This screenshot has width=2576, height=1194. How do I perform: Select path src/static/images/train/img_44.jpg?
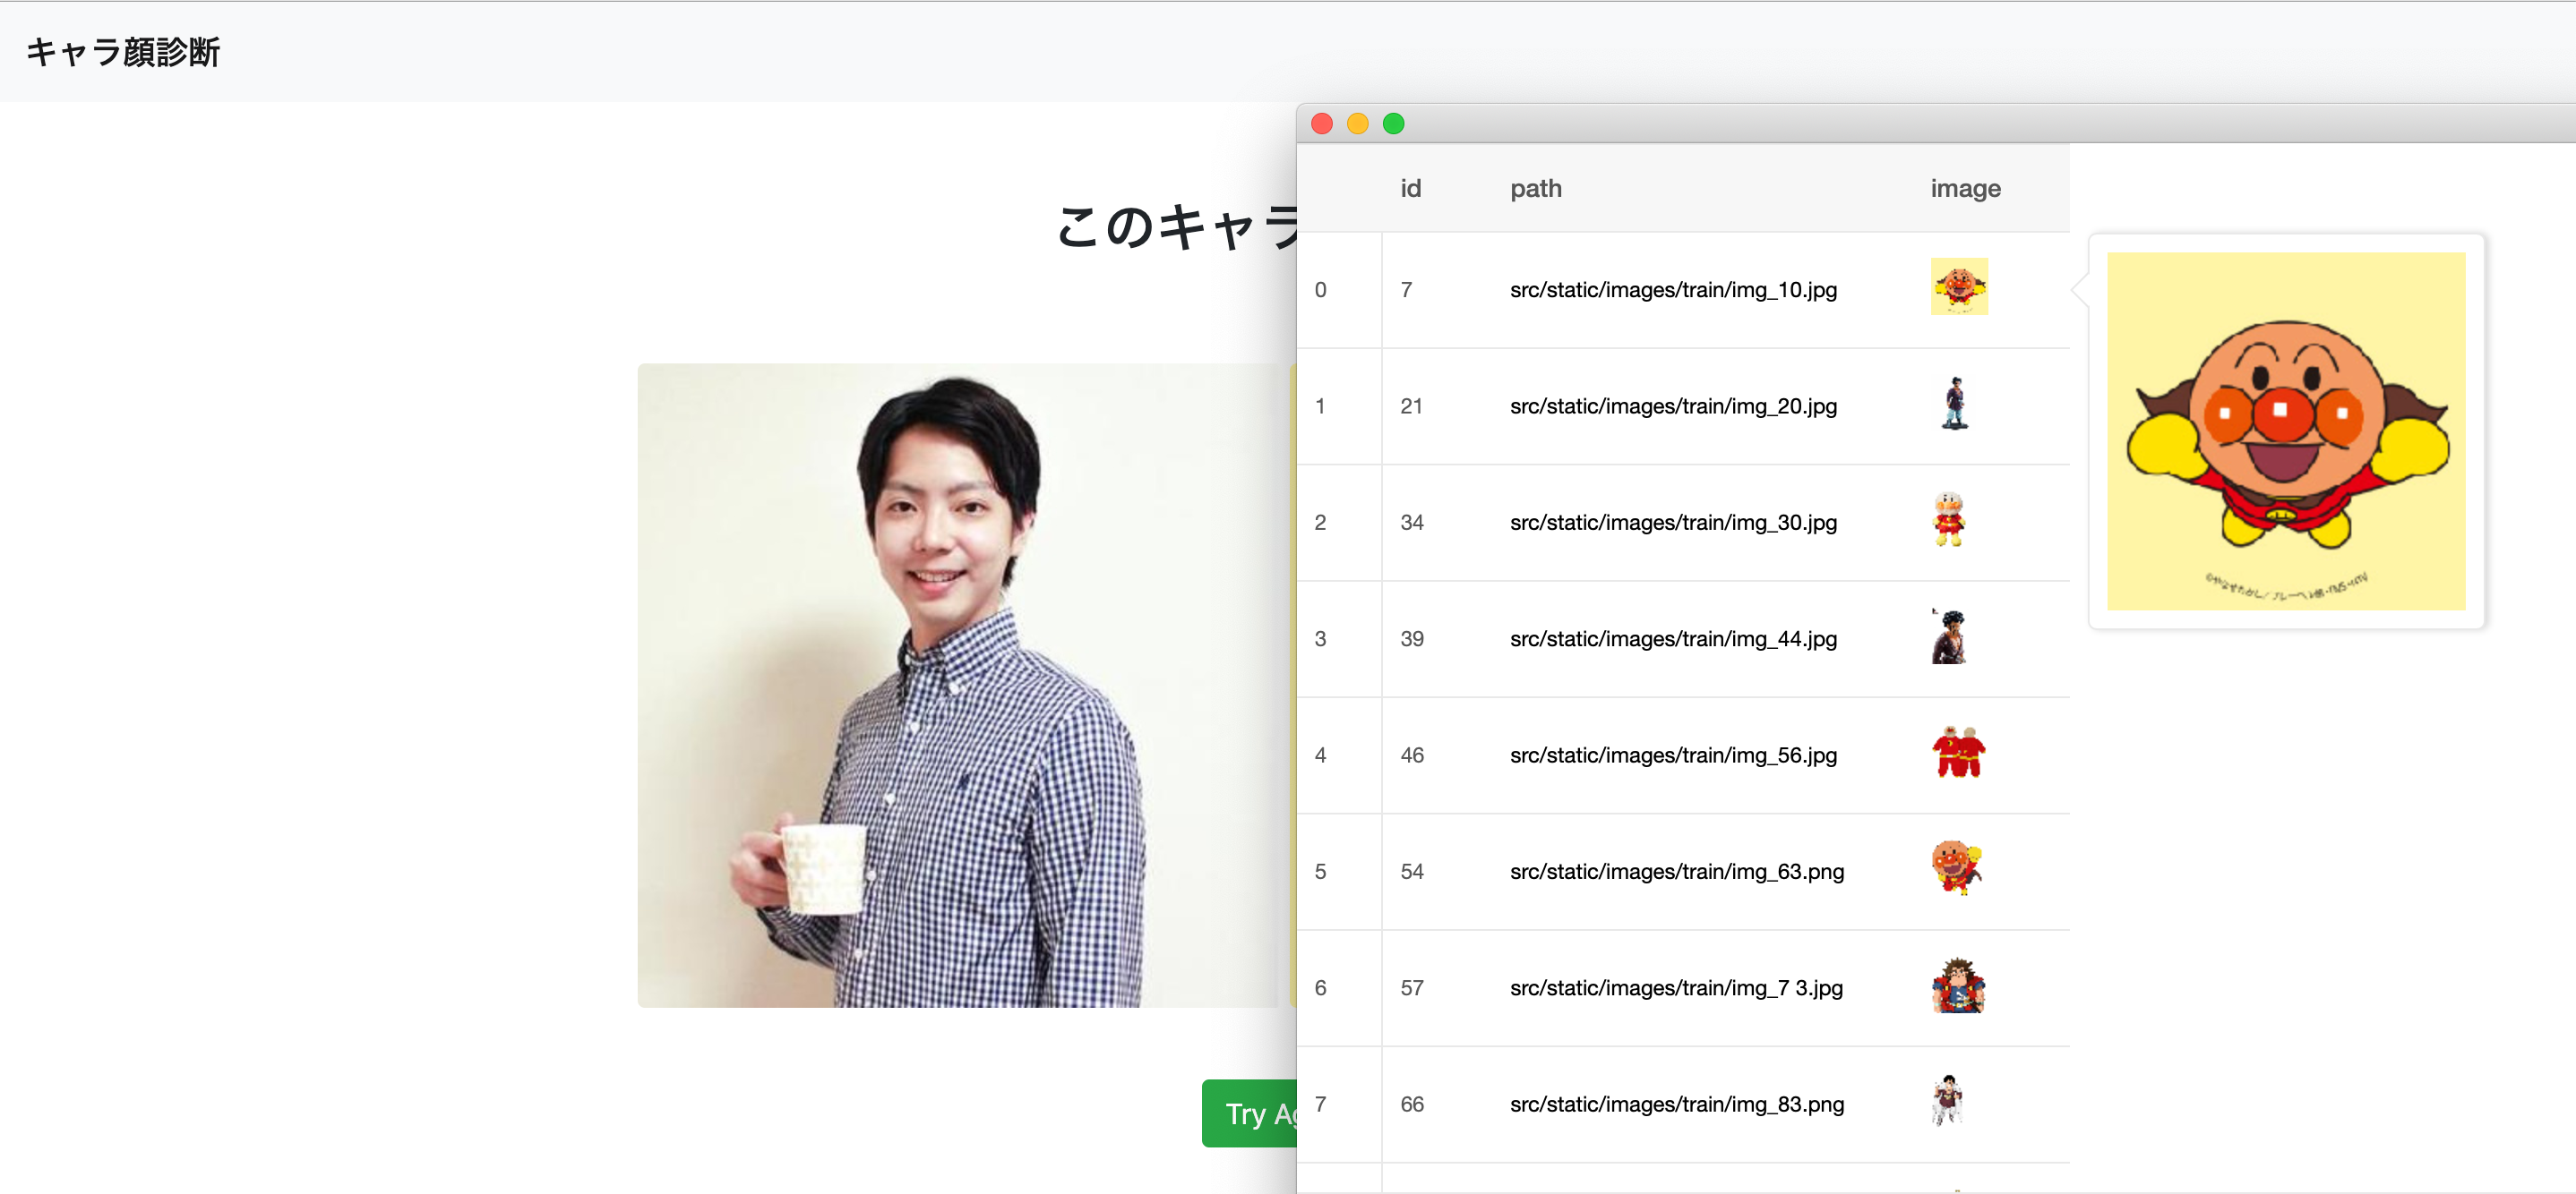tap(1673, 639)
